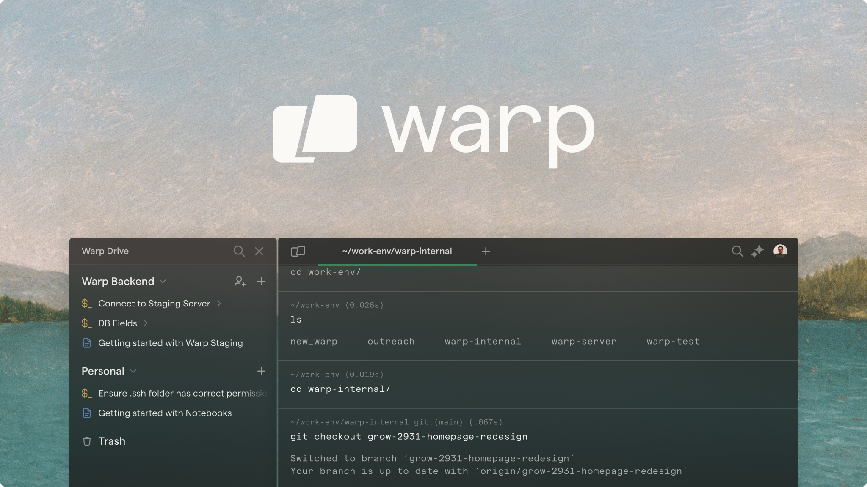Open the user account avatar menu
The width and height of the screenshot is (867, 487).
(780, 251)
